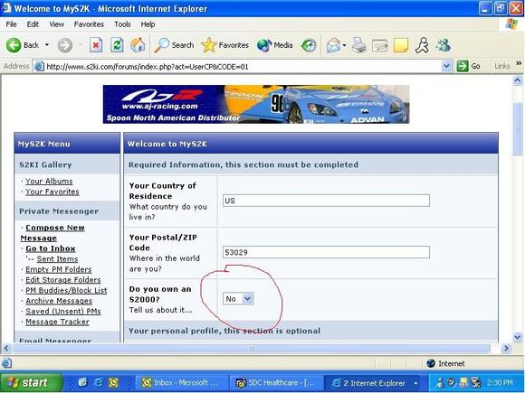Viewport: 525px width, 393px height.
Task: Expand the address bar dropdown
Action: click(x=446, y=66)
